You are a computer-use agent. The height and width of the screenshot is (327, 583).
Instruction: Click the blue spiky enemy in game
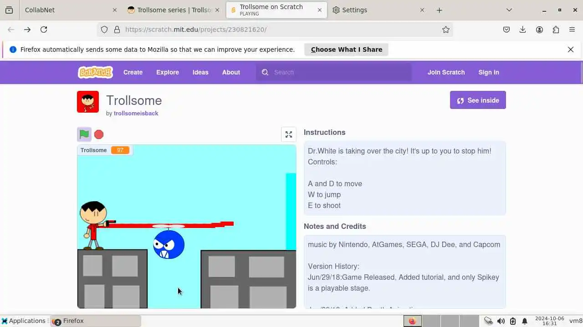169,244
